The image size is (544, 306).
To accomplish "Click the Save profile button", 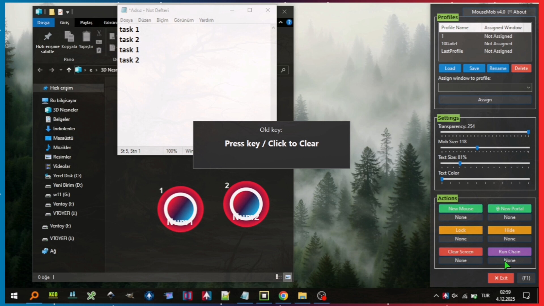I will pos(473,68).
